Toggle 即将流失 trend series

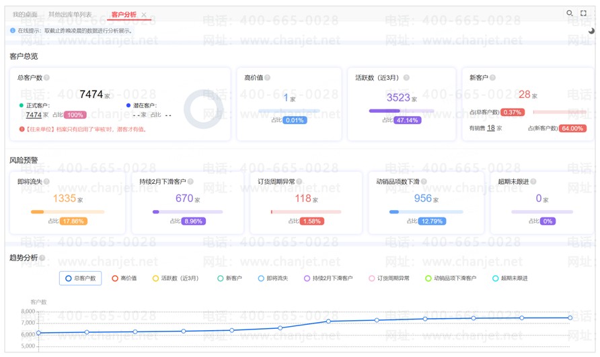coord(273,278)
